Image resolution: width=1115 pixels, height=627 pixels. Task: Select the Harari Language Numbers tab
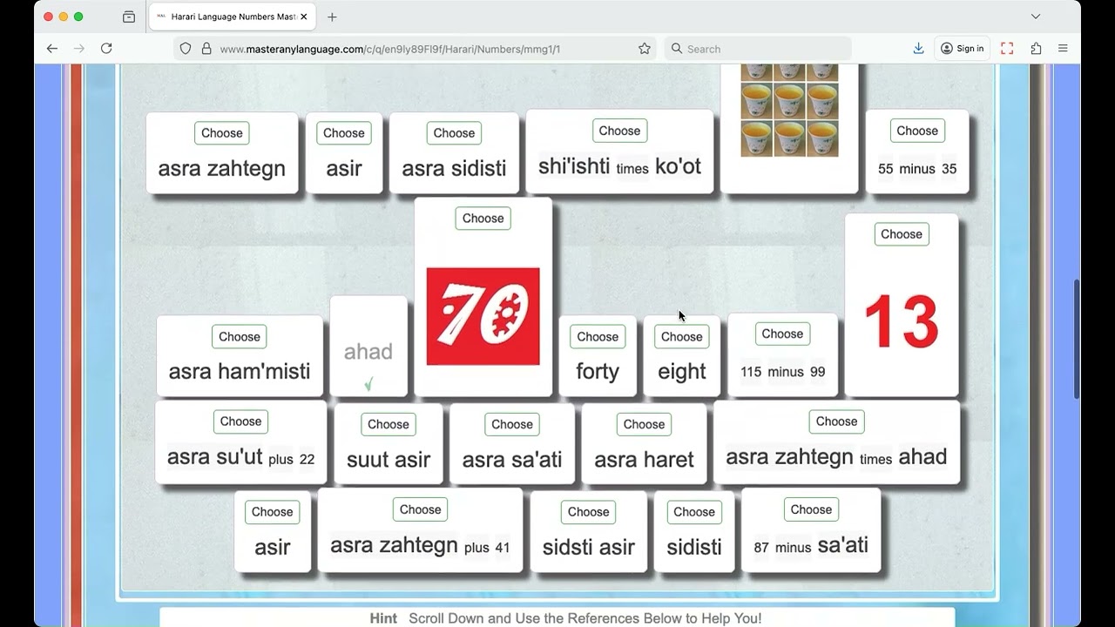pos(232,17)
